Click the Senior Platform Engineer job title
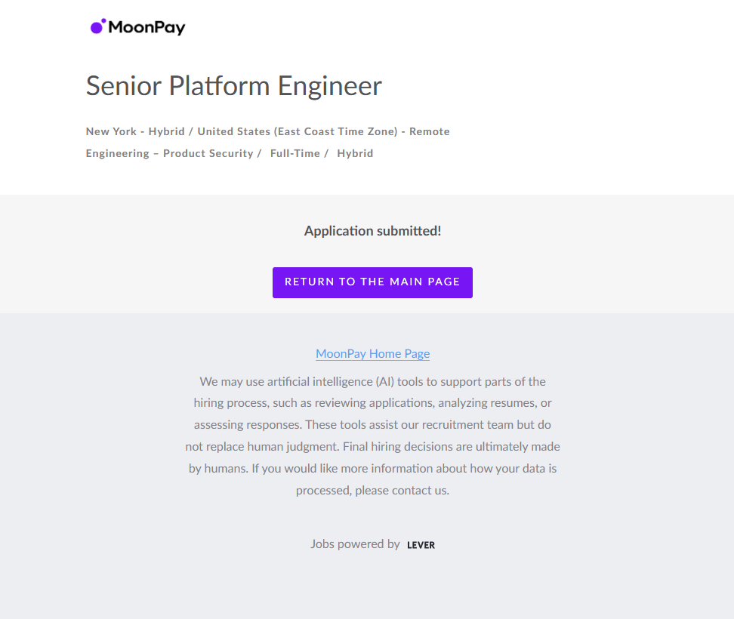 pos(233,86)
